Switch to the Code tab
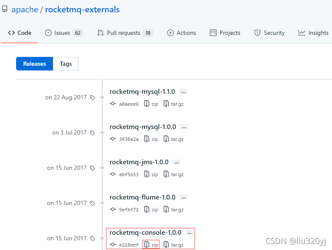332x250 pixels. point(20,33)
